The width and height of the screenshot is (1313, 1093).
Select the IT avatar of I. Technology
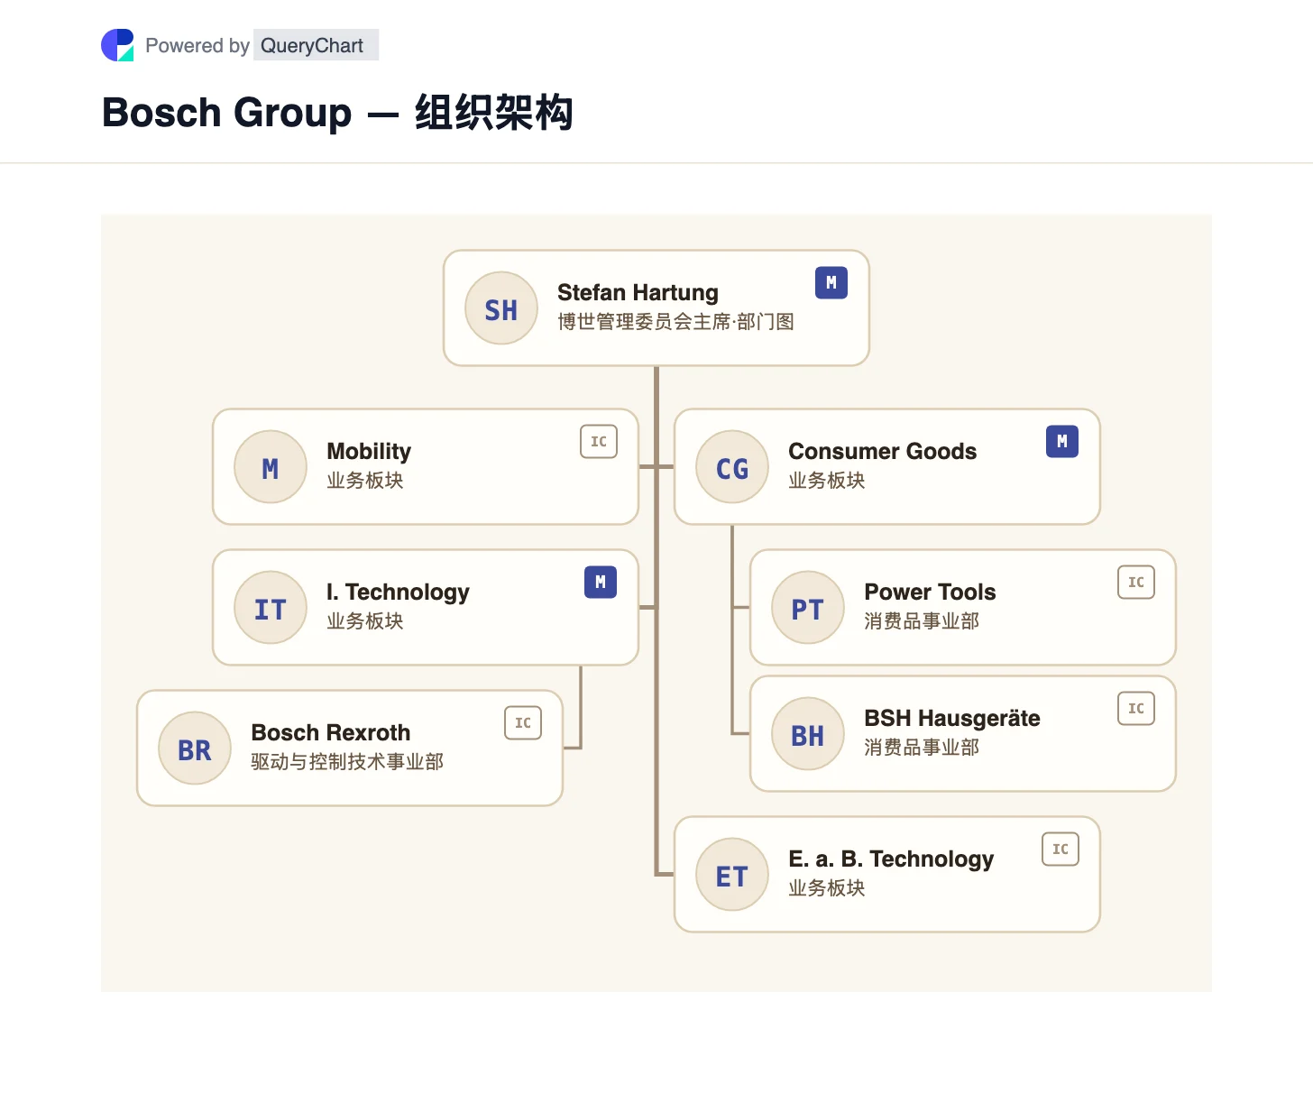(271, 608)
